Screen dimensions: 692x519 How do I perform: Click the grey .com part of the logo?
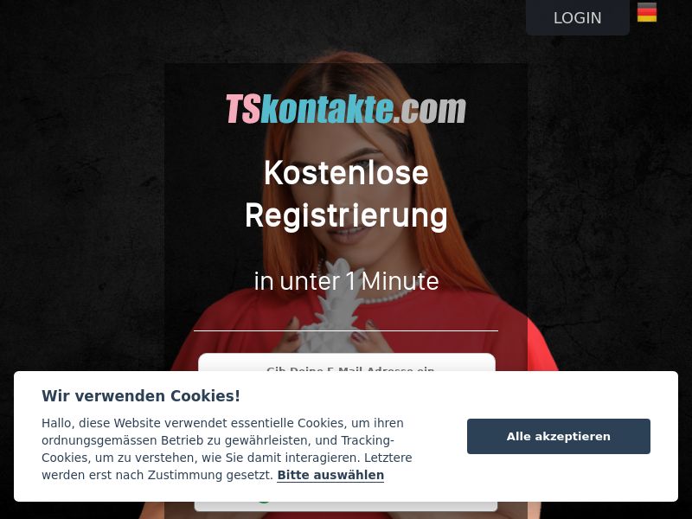(429, 109)
